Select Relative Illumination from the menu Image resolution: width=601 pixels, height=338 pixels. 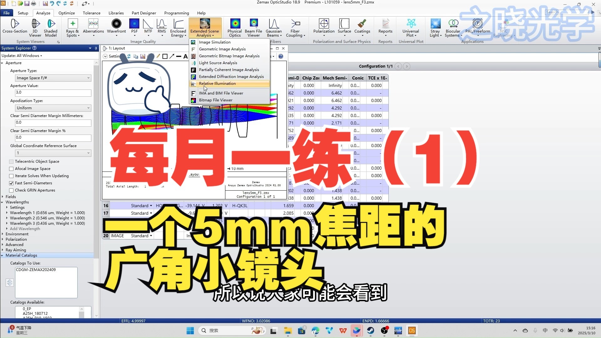click(x=218, y=84)
